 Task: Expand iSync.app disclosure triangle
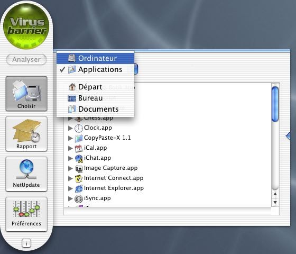pos(70,198)
